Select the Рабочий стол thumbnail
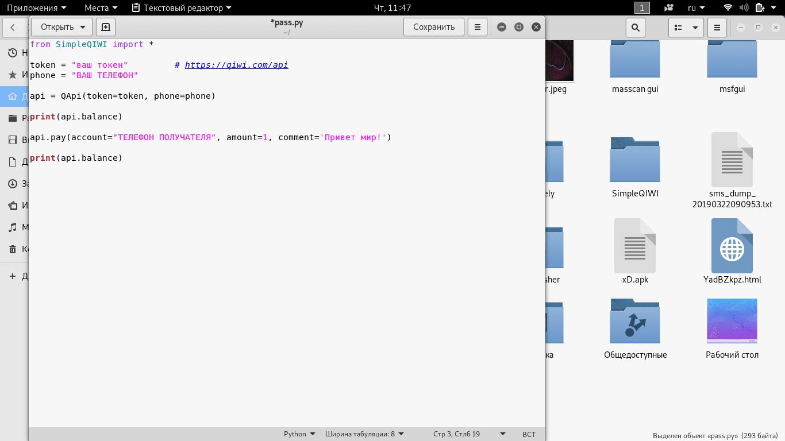Screen dimensions: 785x441 point(732,322)
